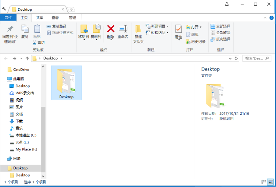Click the wrench settings icon
The width and height of the screenshot is (276, 187).
pos(4,9)
